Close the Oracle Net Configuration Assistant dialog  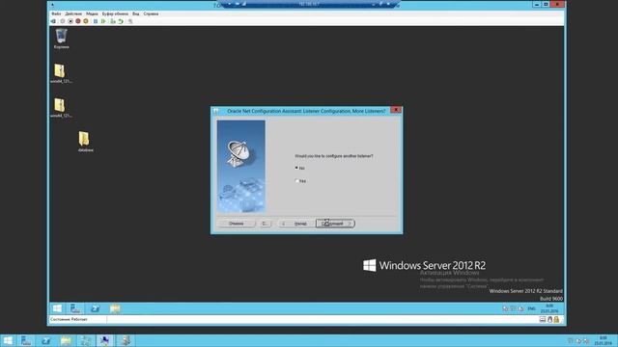[396, 110]
